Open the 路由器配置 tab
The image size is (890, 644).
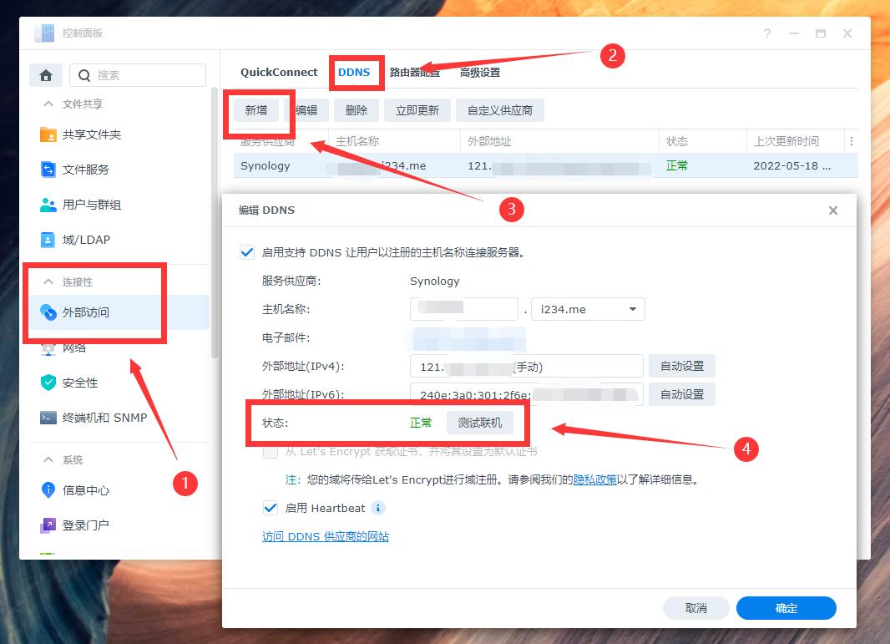pos(413,72)
